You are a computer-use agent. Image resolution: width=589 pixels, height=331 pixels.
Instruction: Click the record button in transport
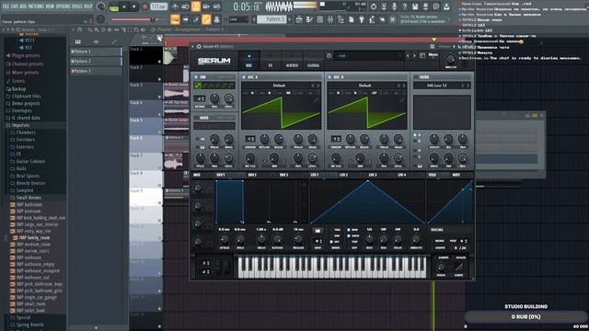click(x=144, y=6)
